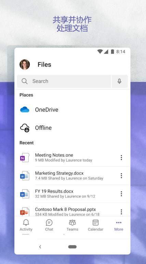Open the profile avatar photo

[25, 64]
